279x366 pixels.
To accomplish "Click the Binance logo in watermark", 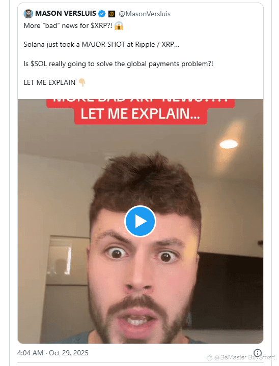I will click(209, 357).
